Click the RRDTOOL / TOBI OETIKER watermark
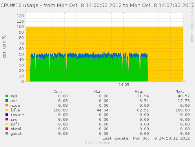The image size is (195, 147). [x=192, y=22]
